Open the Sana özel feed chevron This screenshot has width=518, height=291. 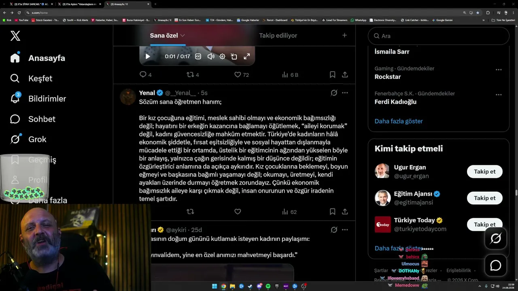(183, 36)
